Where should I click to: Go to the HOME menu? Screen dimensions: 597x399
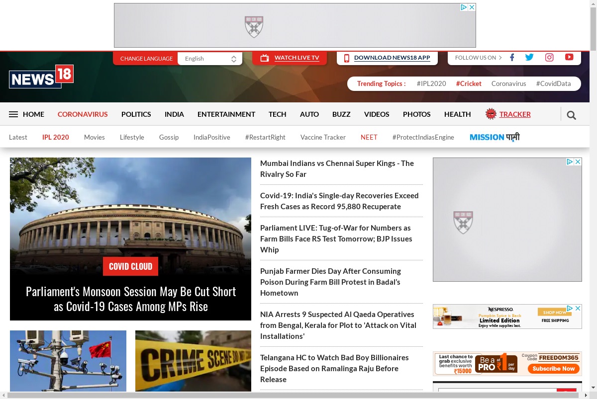33,114
